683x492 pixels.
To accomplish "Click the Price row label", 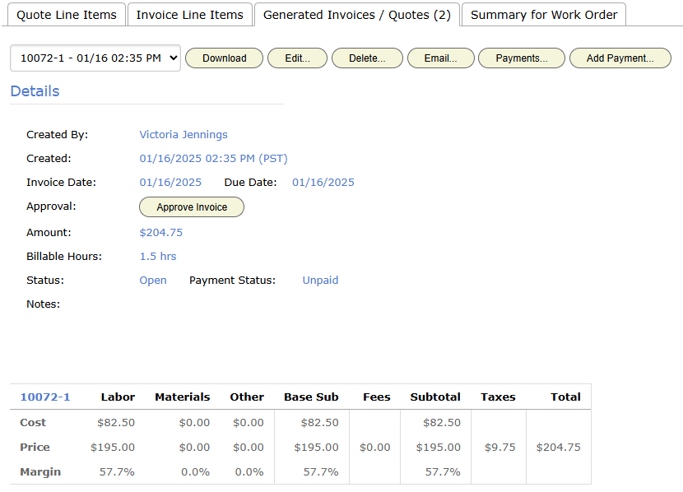I will [35, 448].
